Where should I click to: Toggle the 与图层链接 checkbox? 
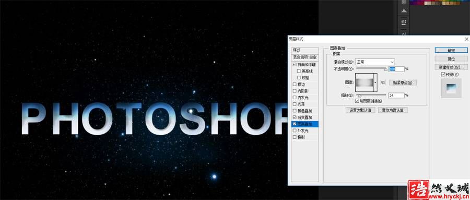tap(357, 101)
